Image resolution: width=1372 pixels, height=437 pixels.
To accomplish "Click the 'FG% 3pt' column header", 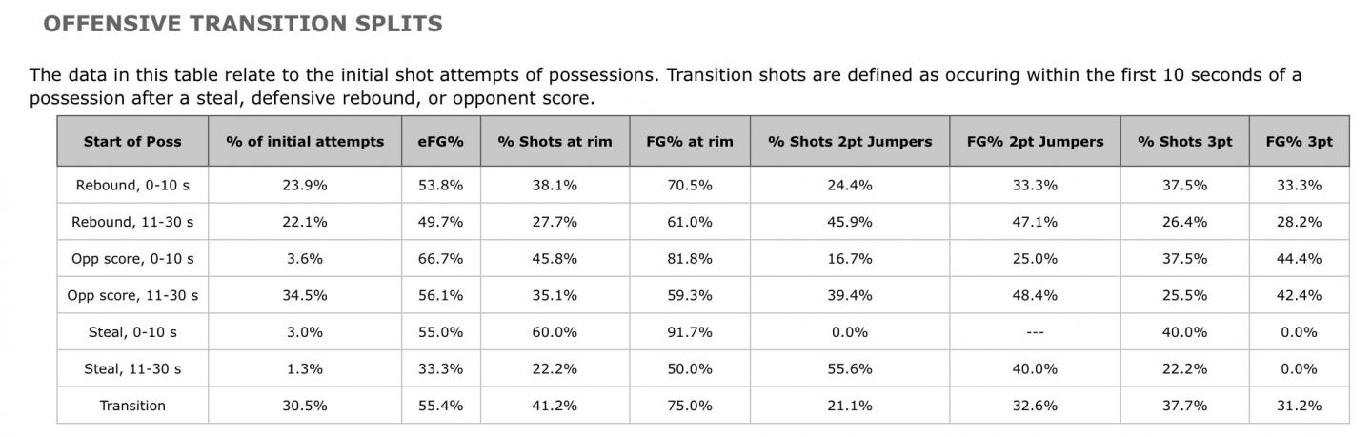I will pyautogui.click(x=1299, y=142).
